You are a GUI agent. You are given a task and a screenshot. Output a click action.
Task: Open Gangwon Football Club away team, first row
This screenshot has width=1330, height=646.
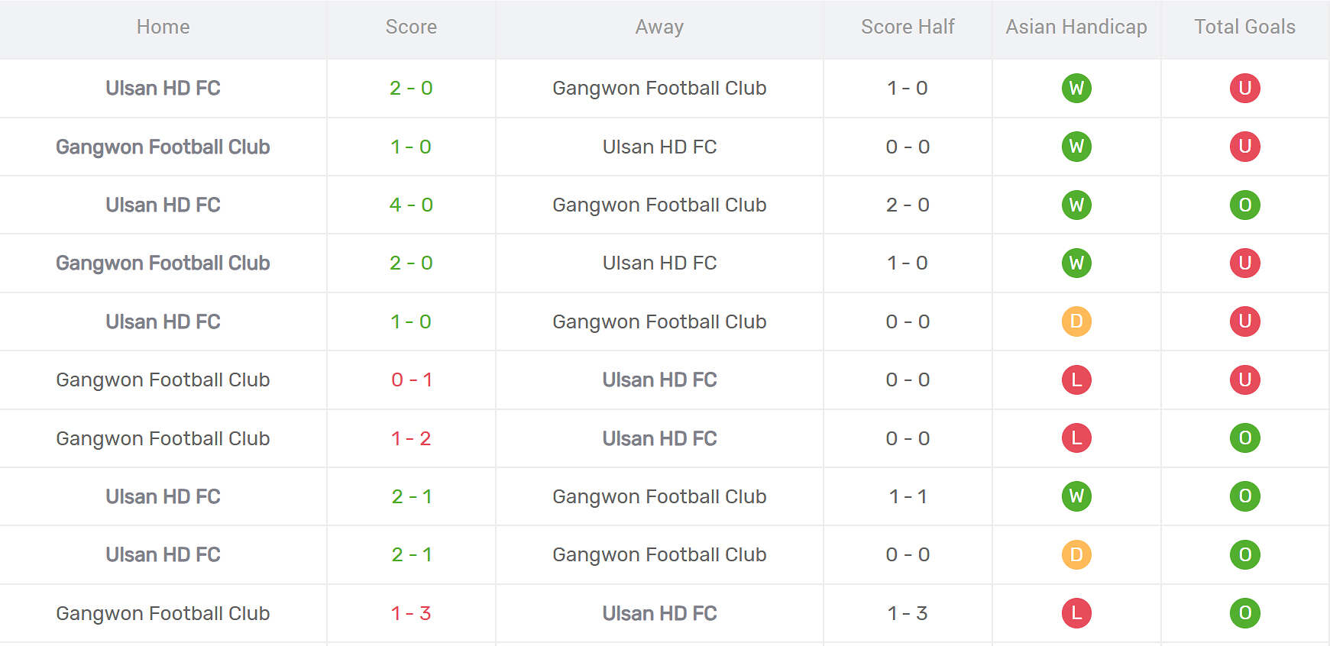(659, 89)
